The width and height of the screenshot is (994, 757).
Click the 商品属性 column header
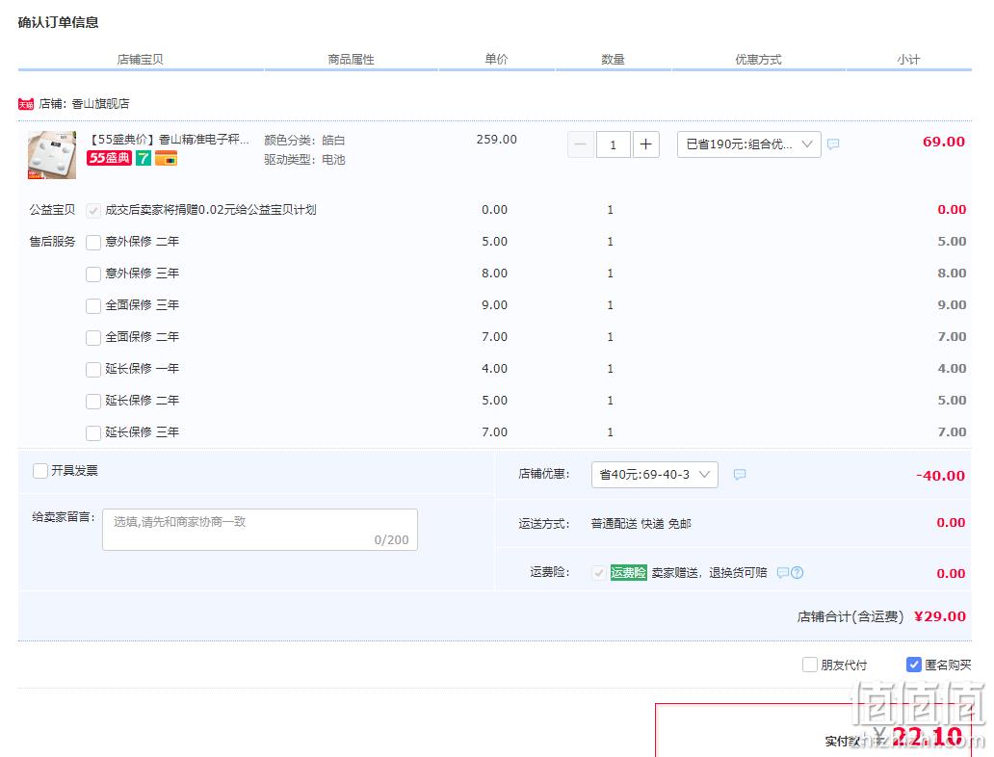[352, 60]
